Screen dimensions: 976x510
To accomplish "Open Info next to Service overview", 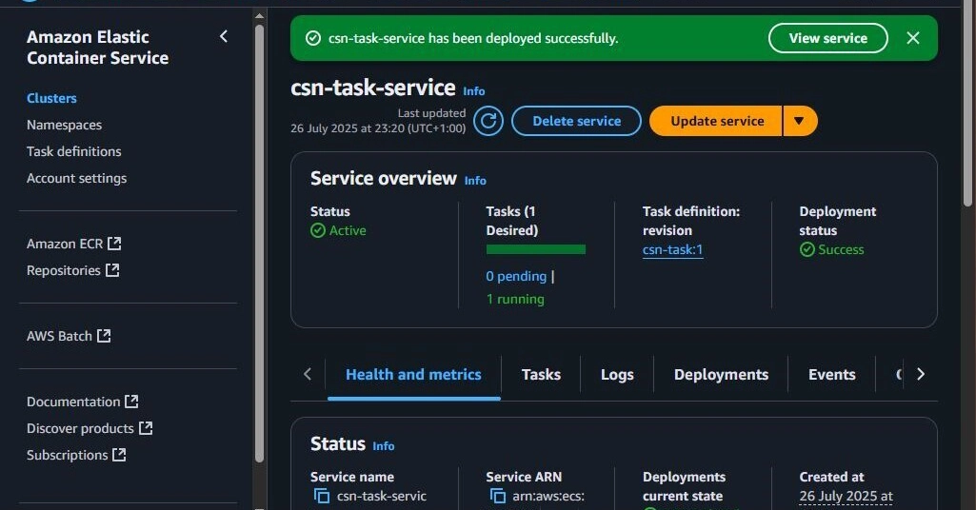I will tap(475, 181).
